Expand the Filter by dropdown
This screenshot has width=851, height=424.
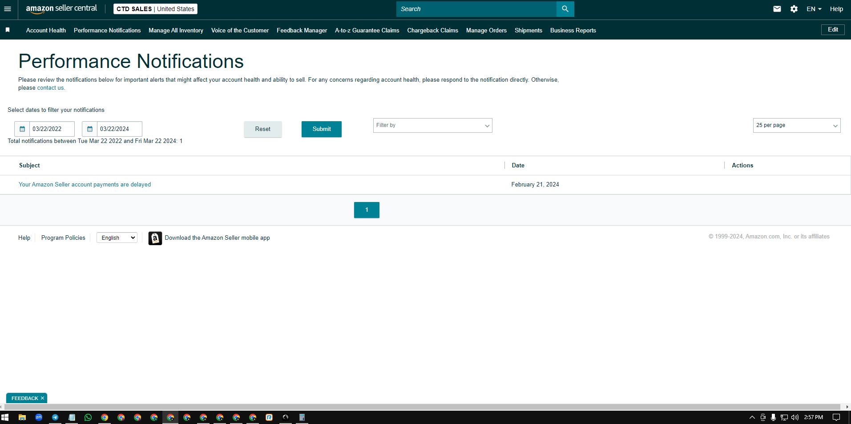[x=433, y=126]
